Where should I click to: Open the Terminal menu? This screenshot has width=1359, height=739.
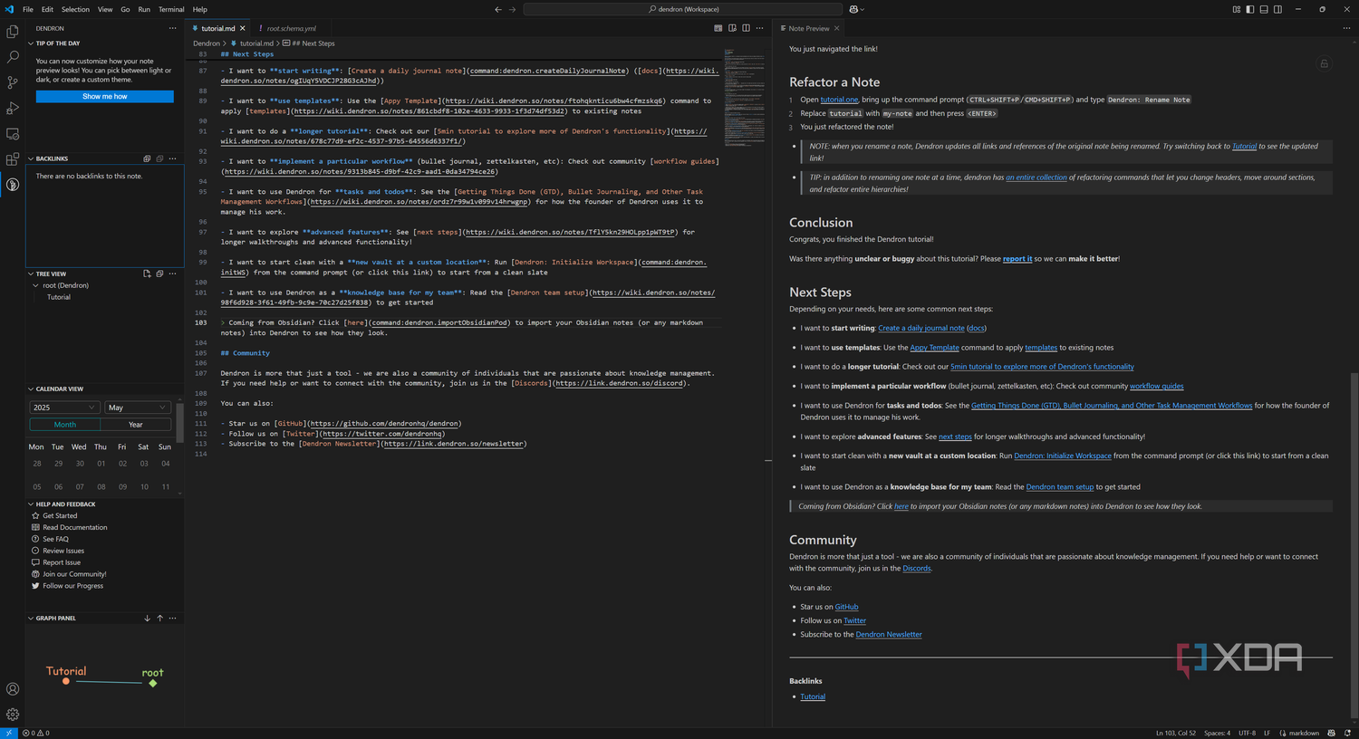(171, 9)
